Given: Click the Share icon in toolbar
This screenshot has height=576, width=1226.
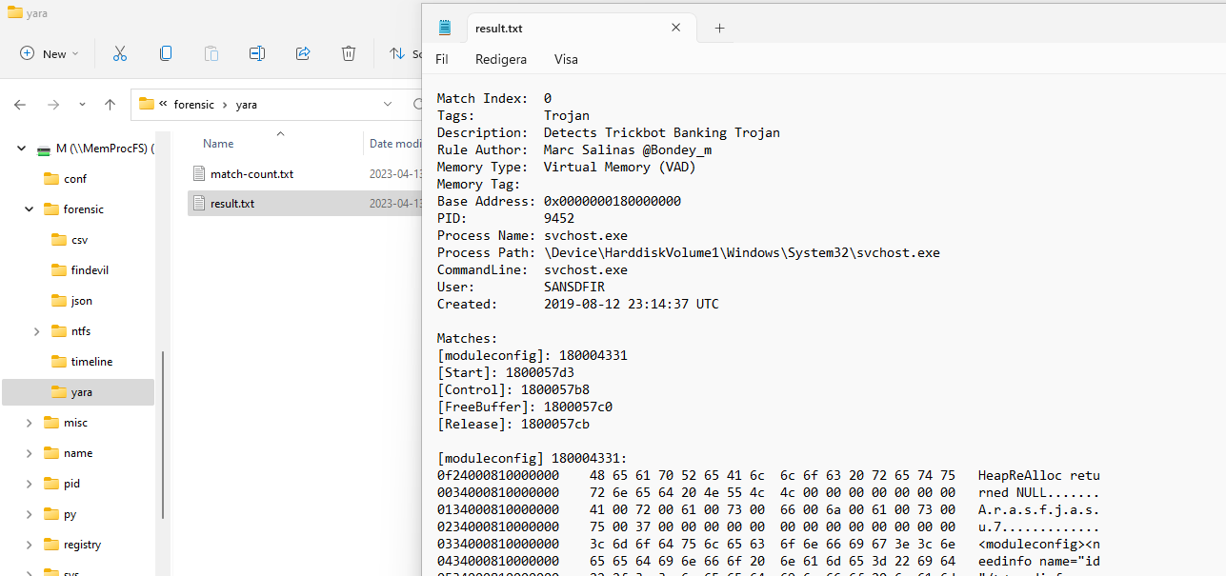Looking at the screenshot, I should point(303,54).
